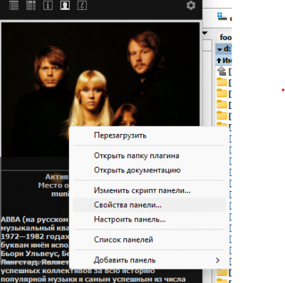Select the playlist-with-artwork layout icon
The height and width of the screenshot is (283, 285).
(31, 6)
